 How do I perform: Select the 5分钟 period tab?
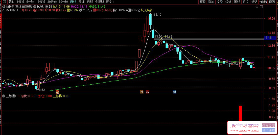coord(30,2)
